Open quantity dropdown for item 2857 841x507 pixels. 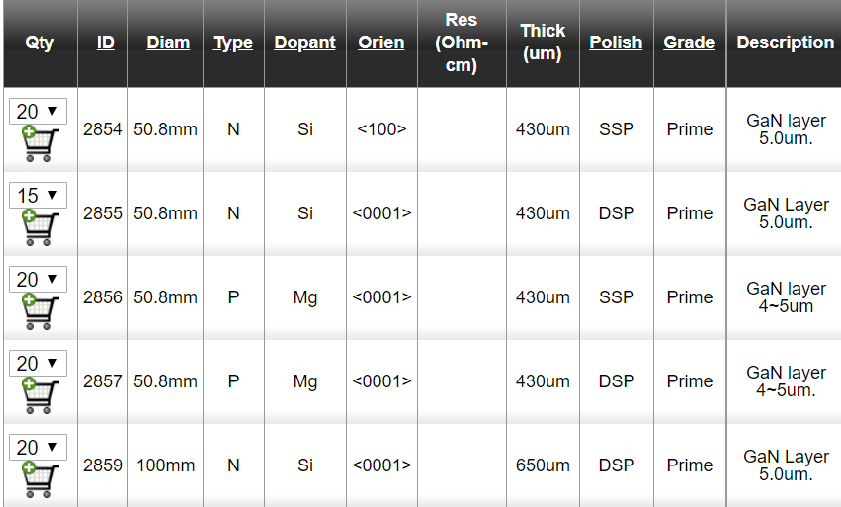38,363
